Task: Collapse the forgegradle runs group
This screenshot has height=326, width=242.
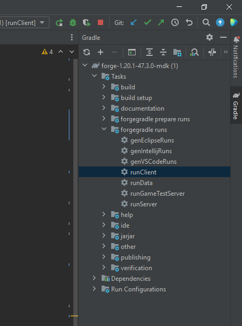Action: [x=104, y=129]
